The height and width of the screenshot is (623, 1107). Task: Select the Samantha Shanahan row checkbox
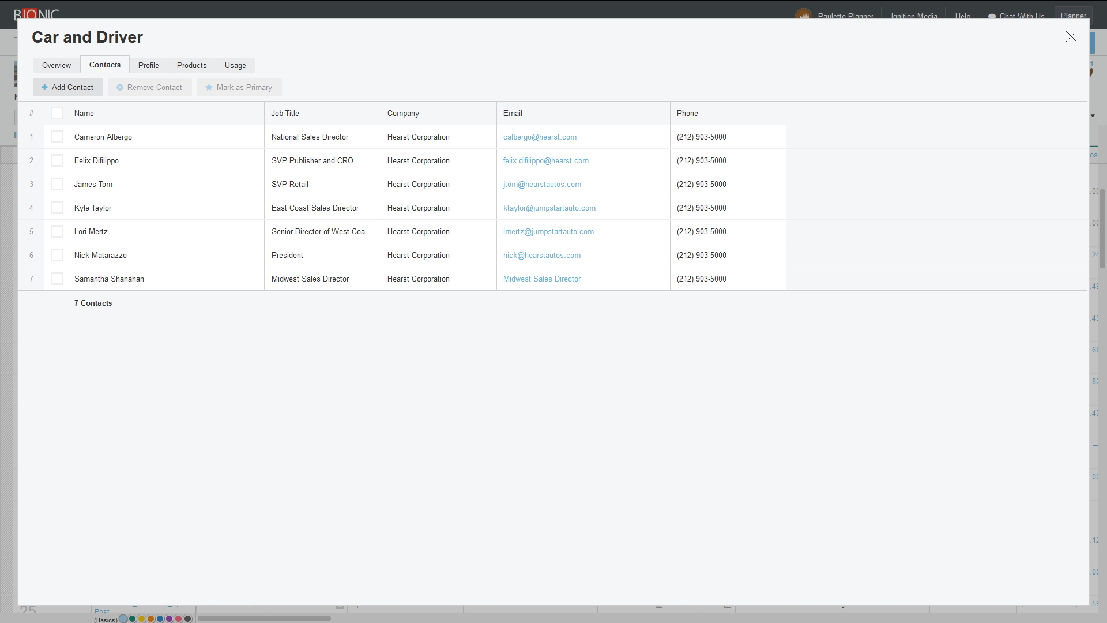pyautogui.click(x=57, y=279)
